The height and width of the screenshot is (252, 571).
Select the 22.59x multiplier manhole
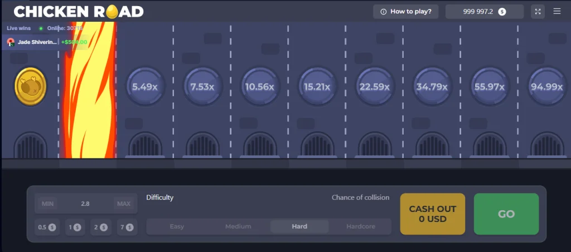(375, 86)
